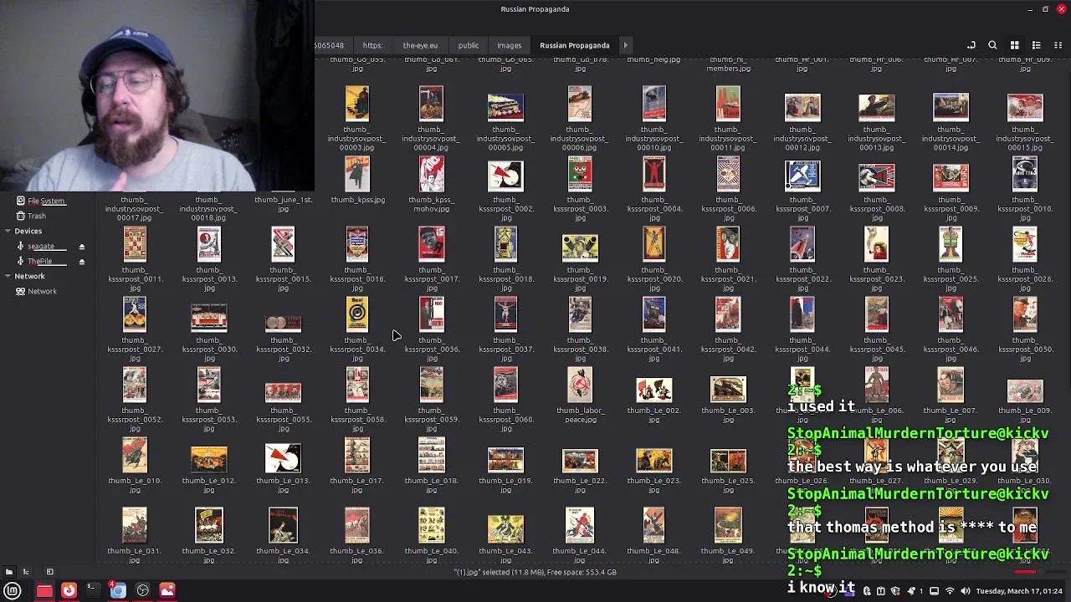Open Terminal in taskbar
Image resolution: width=1071 pixels, height=602 pixels.
[x=93, y=590]
